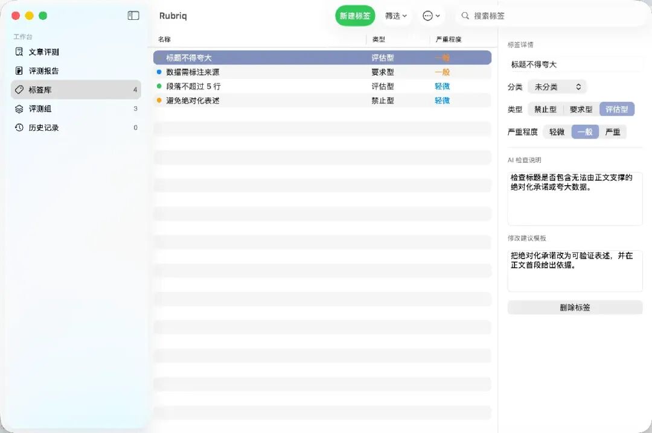Open 历史记录 in sidebar

[x=75, y=128]
